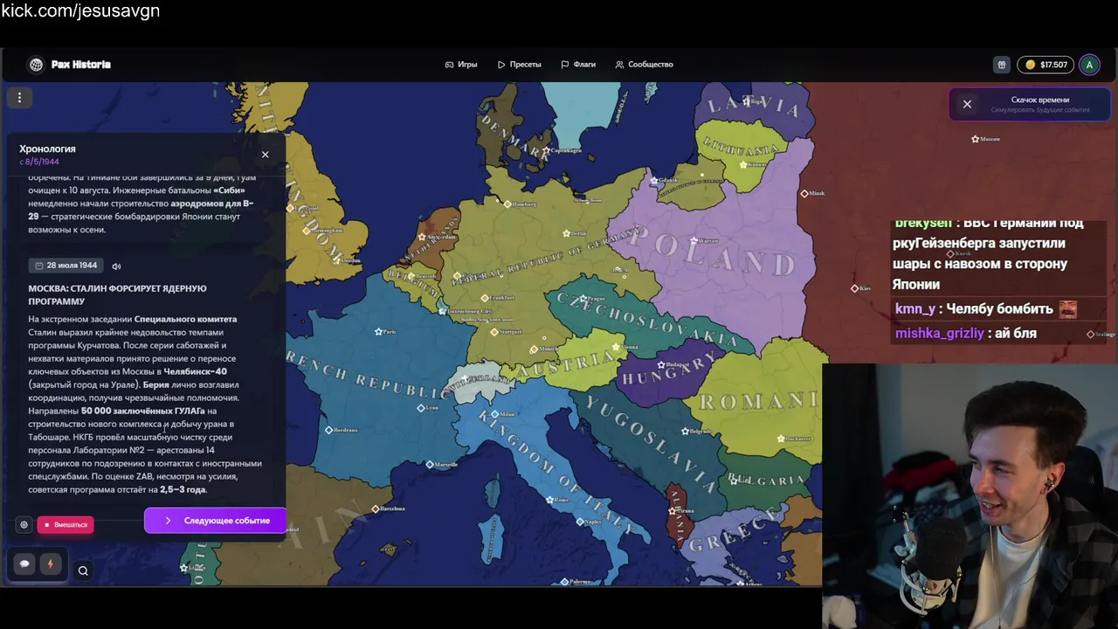Open the gift rewards icon

pos(1002,65)
